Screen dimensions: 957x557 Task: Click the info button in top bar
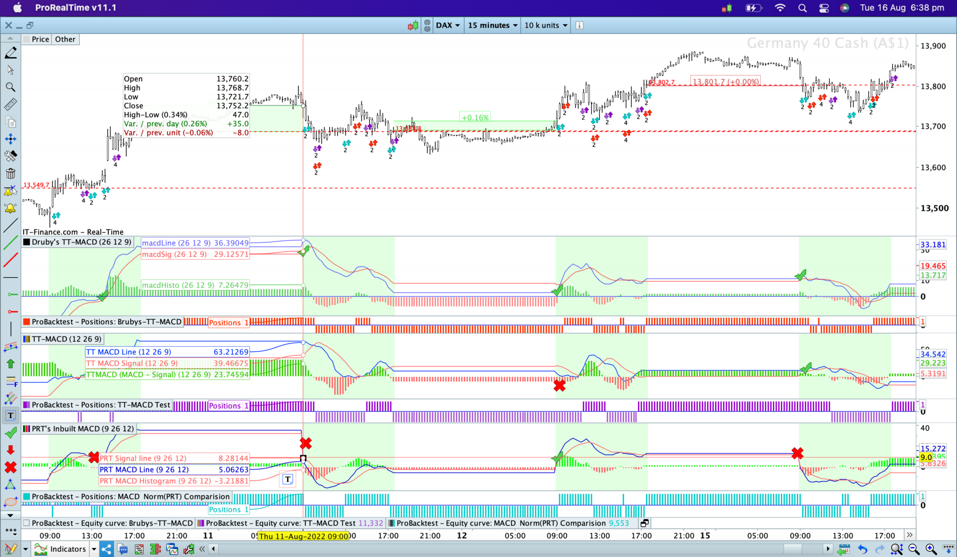pyautogui.click(x=579, y=25)
